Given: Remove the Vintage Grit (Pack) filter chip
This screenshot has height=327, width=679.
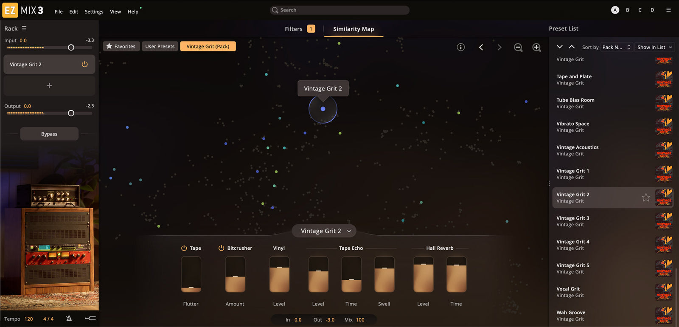Looking at the screenshot, I should coord(208,46).
